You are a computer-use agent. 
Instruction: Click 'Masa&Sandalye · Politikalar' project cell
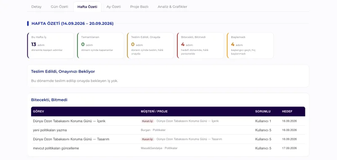coord(159,148)
